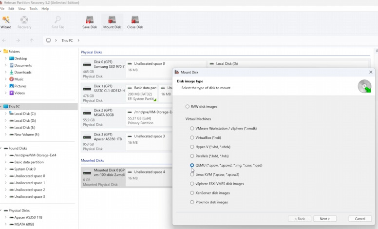Image resolution: width=378 pixels, height=229 pixels.
Task: Open Find File from toolbar
Action: [x=57, y=22]
